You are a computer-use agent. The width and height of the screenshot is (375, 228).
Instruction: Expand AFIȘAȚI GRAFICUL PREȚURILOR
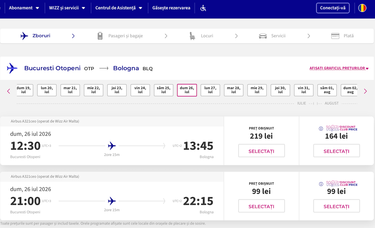click(x=339, y=68)
